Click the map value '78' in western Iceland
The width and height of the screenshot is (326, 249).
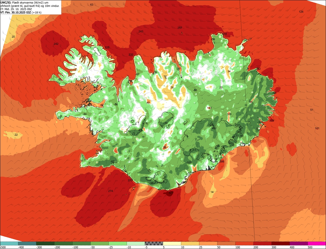102,106
